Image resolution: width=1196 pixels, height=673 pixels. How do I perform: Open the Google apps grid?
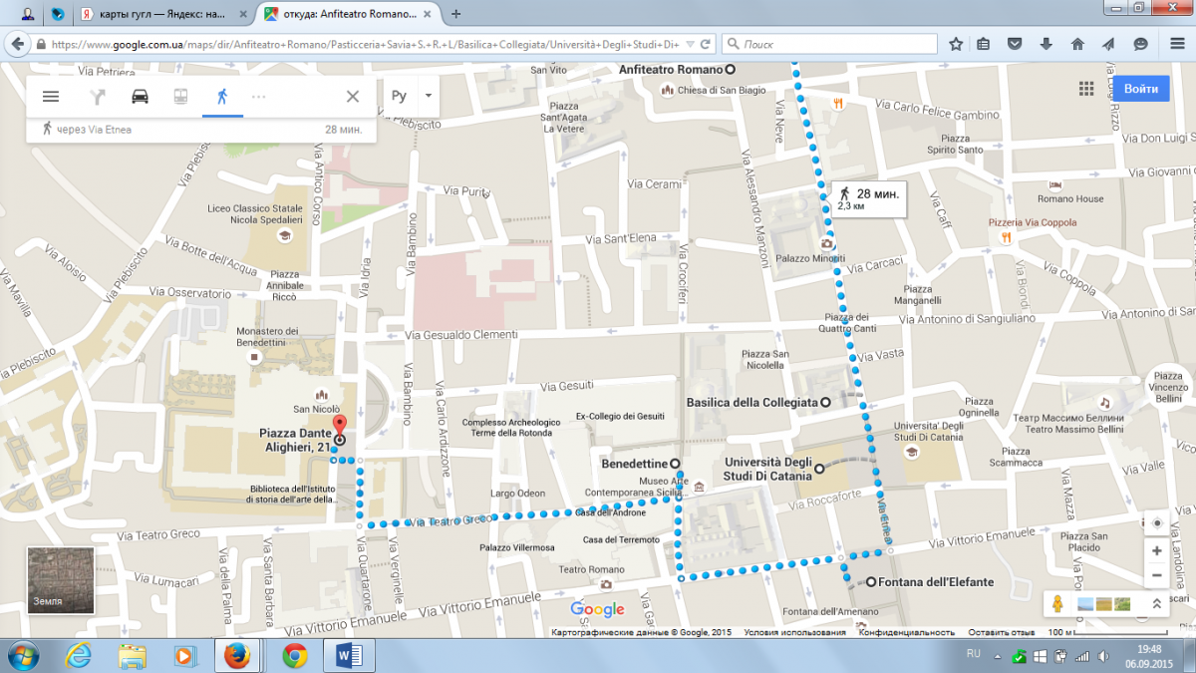[1086, 89]
